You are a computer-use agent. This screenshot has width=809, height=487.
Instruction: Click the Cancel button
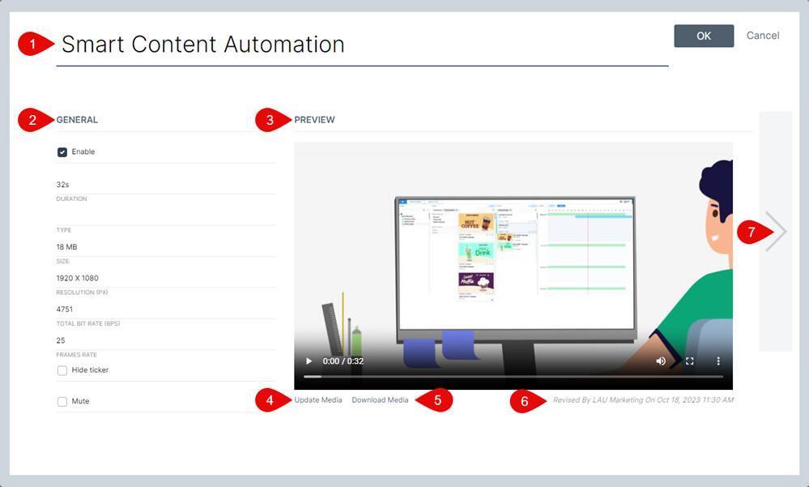coord(763,36)
